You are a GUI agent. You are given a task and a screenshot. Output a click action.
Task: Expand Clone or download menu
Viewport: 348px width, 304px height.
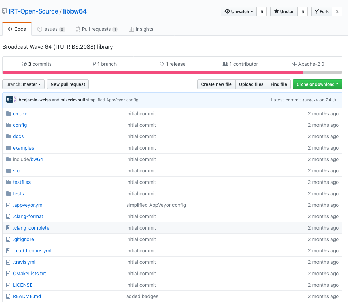[317, 84]
